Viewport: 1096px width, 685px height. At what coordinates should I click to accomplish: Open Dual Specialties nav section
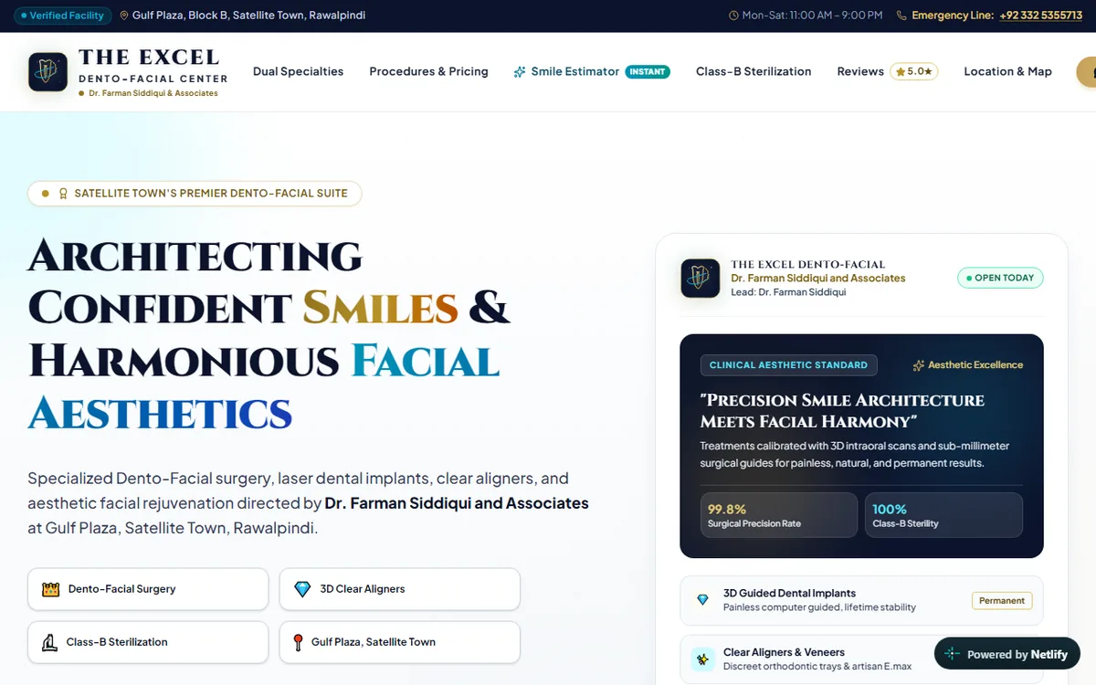pos(298,71)
